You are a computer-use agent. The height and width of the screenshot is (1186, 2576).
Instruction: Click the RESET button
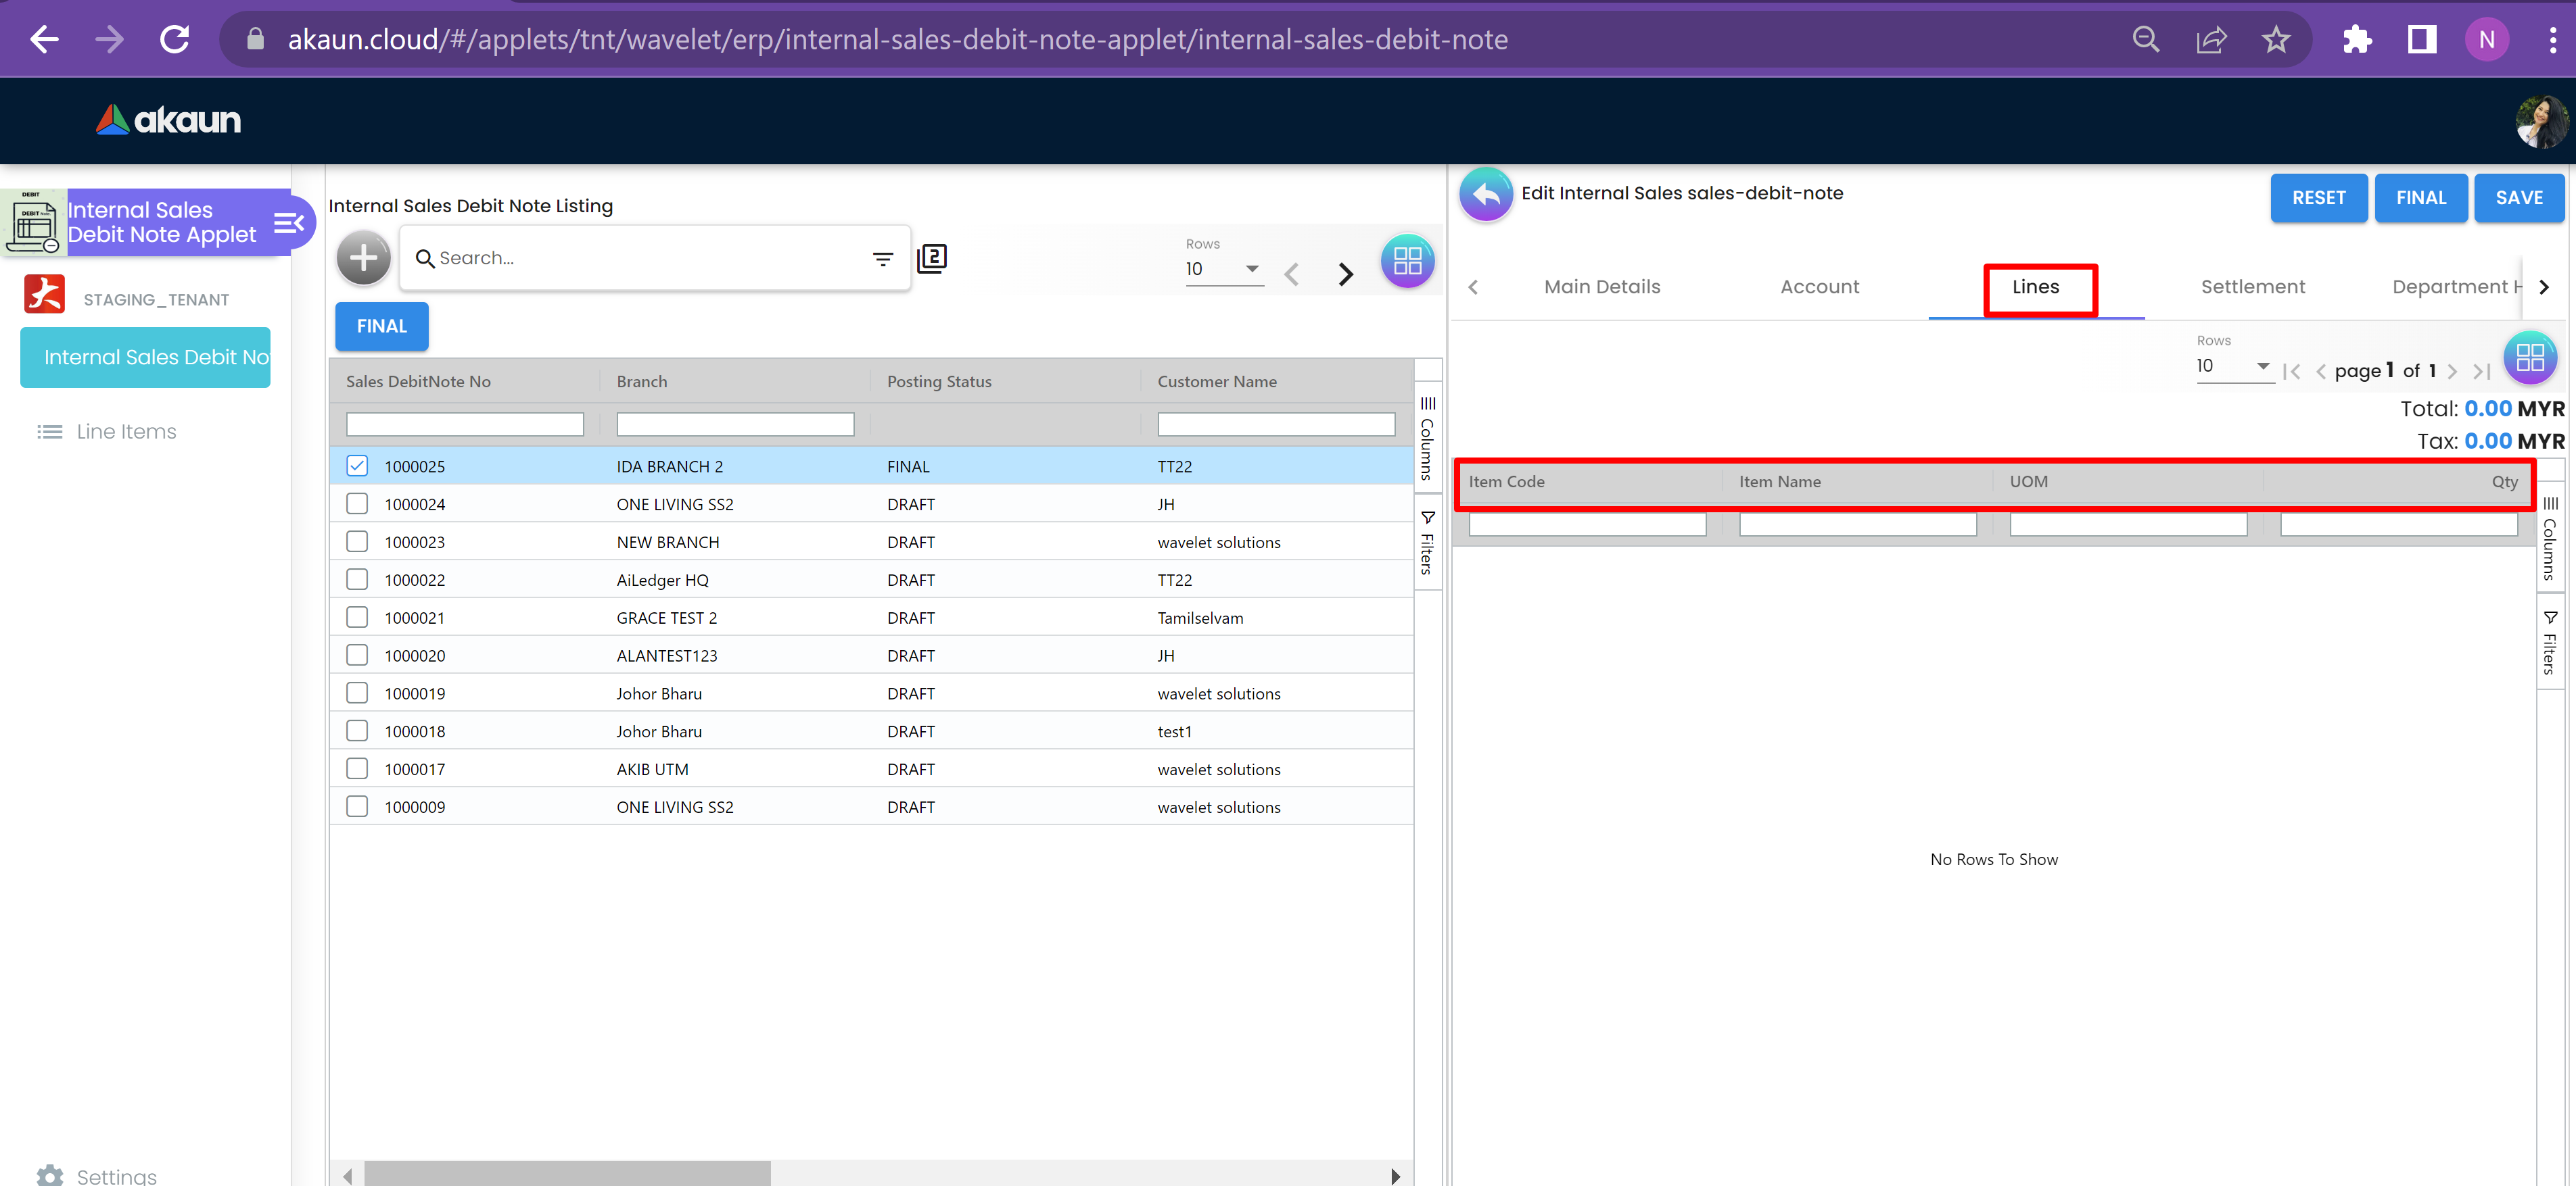[2317, 198]
